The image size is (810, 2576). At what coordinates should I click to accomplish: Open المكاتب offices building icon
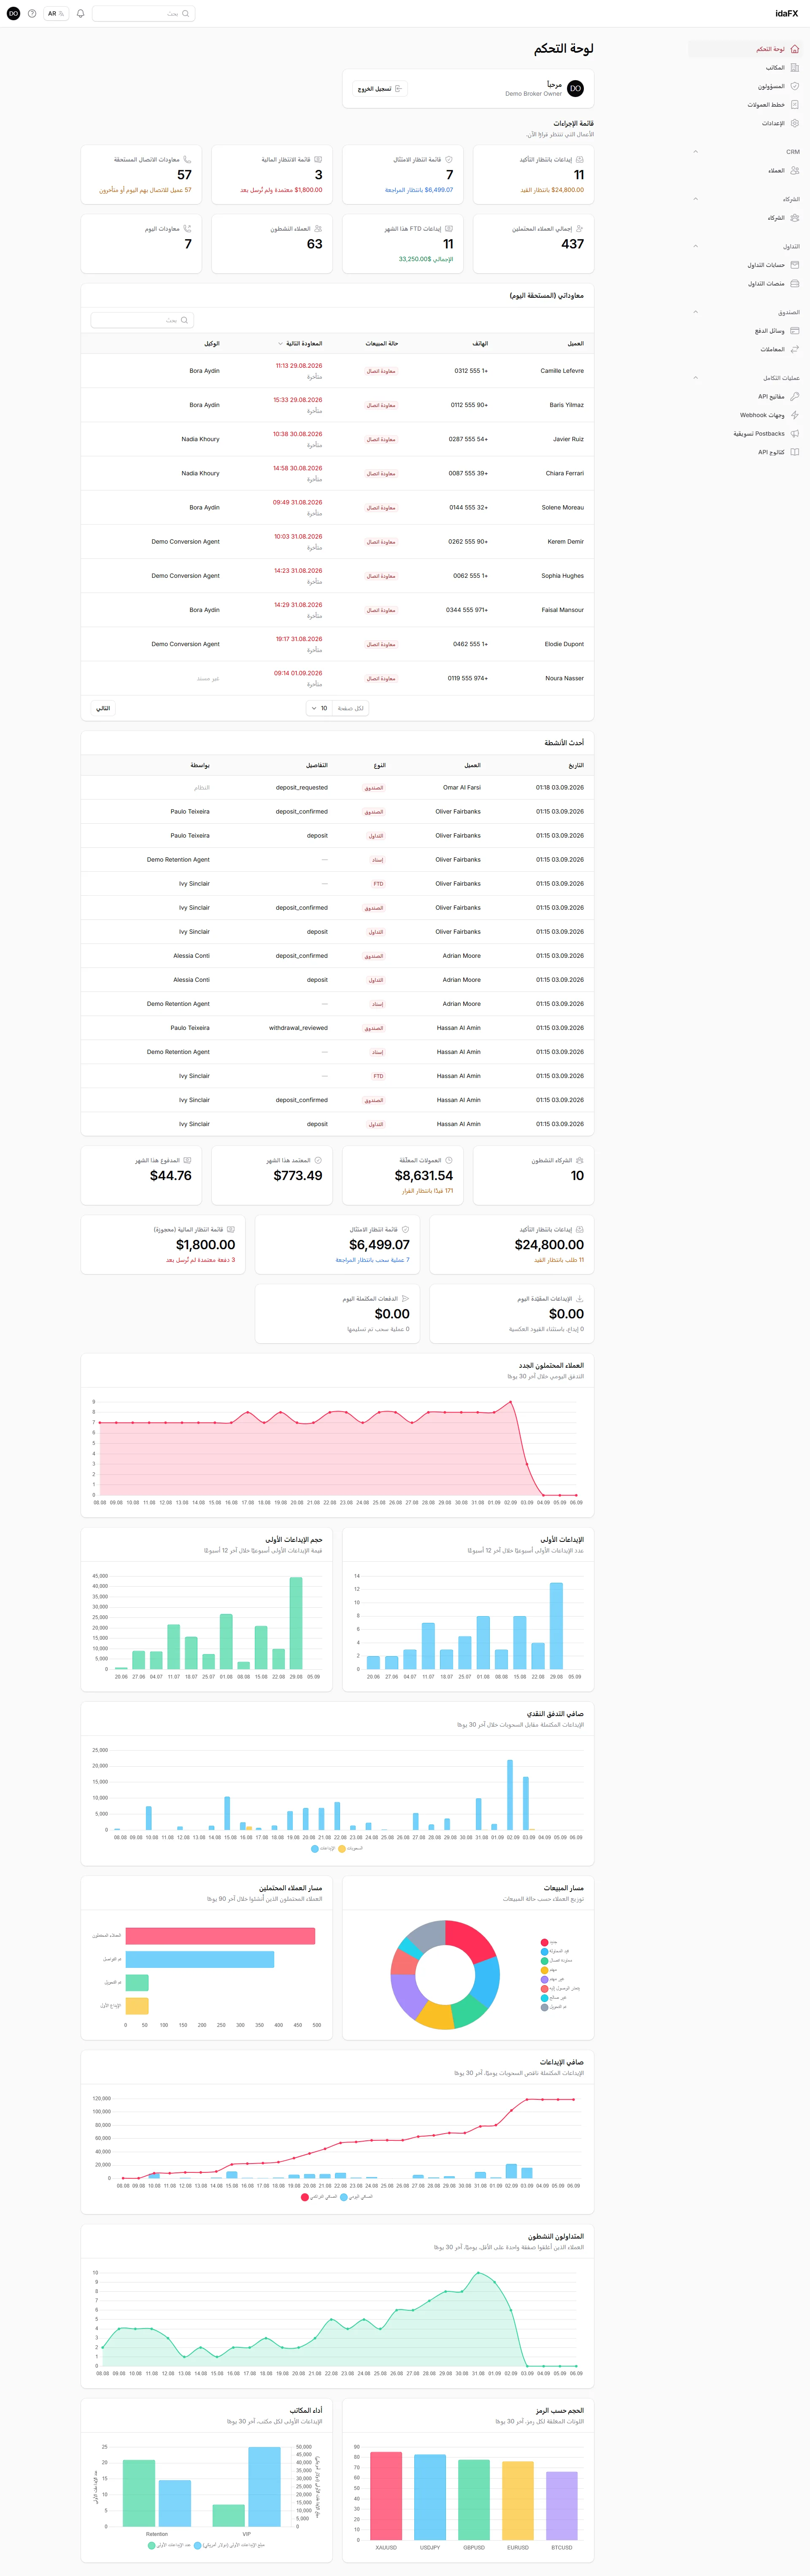[795, 68]
